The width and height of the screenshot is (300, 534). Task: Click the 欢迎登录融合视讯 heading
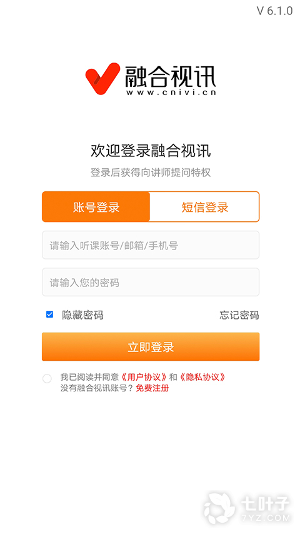151,151
